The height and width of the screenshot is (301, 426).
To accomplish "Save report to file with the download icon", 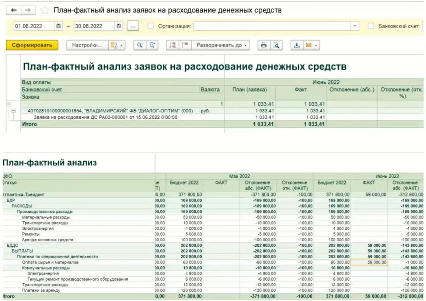I will point(296,45).
